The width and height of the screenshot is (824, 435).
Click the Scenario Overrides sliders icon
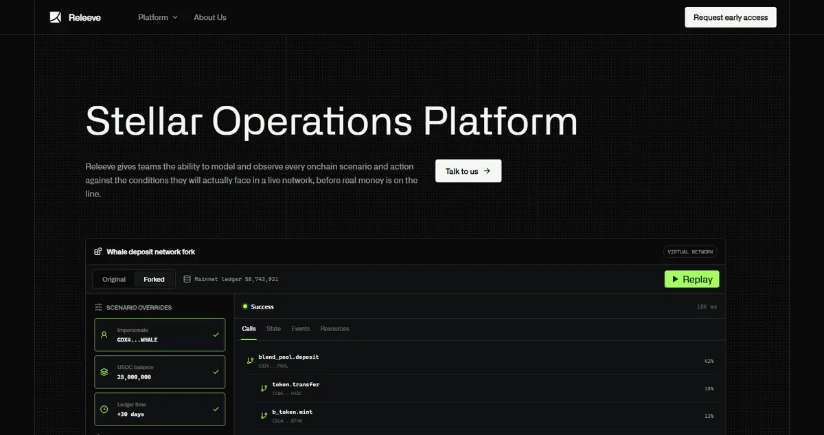[98, 307]
